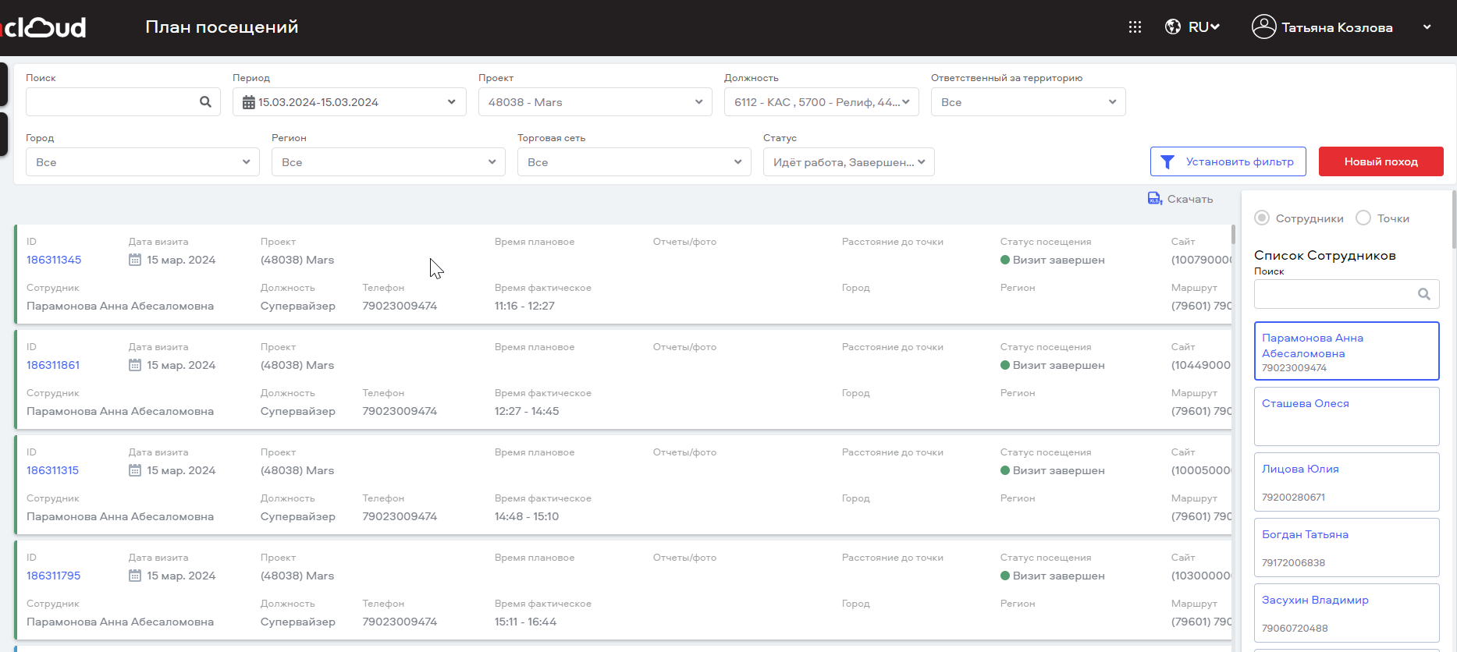Click the right panel vertical scrollbar
This screenshot has height=652, width=1457.
click(1453, 220)
